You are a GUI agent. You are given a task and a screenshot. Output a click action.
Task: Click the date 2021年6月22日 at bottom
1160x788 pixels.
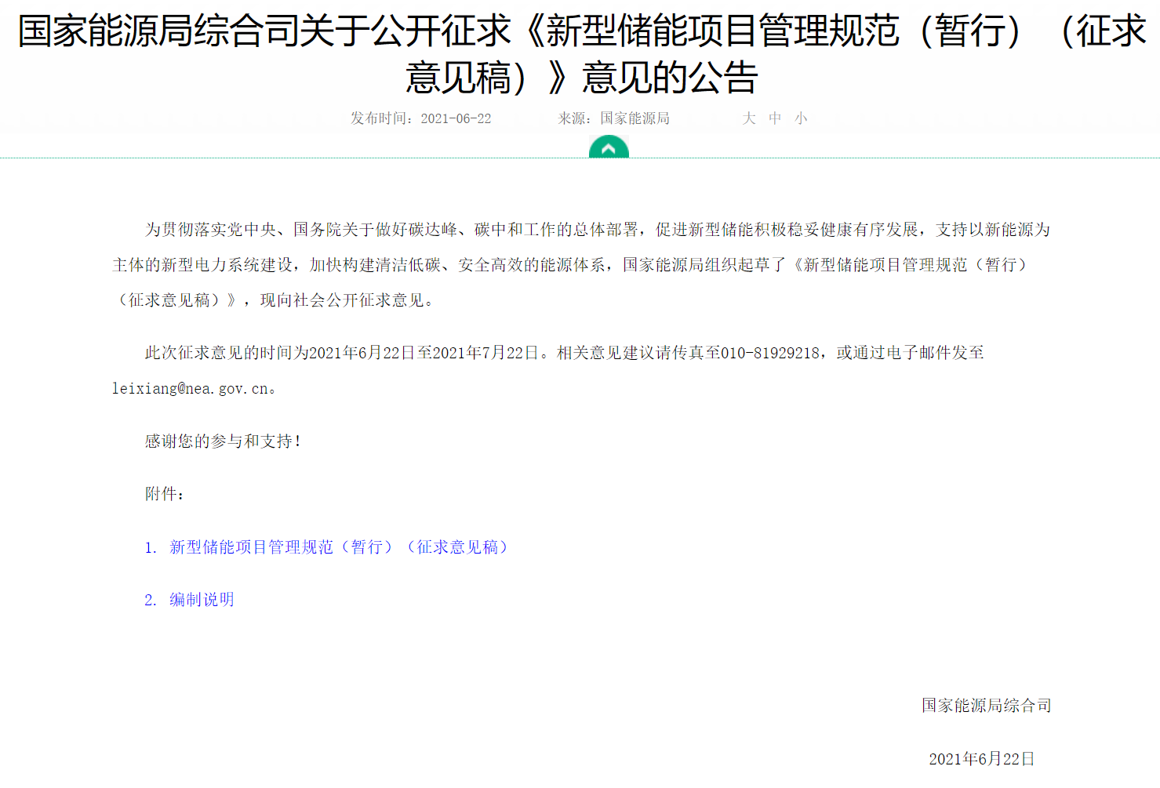point(982,759)
